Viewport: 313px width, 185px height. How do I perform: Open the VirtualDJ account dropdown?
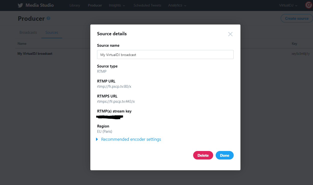click(288, 5)
